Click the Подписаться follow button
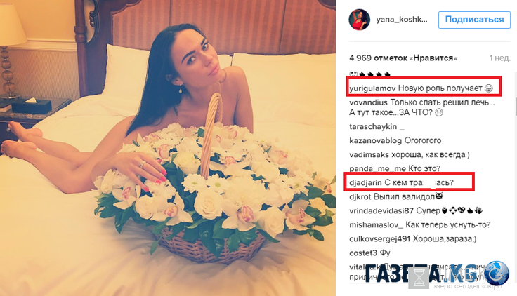517x296 pixels. coord(474,20)
